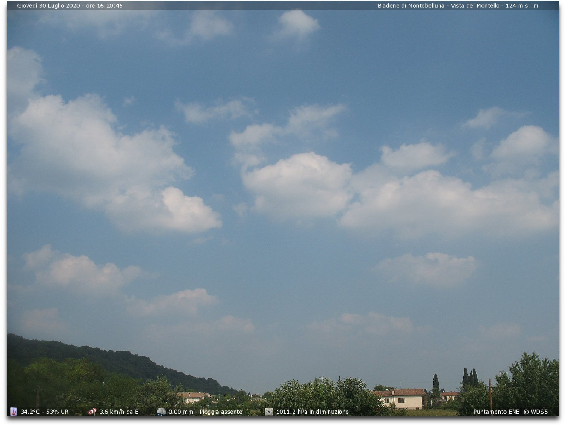
Task: Click the '3.6 km/h da E' wind reading
Action: click(x=119, y=412)
